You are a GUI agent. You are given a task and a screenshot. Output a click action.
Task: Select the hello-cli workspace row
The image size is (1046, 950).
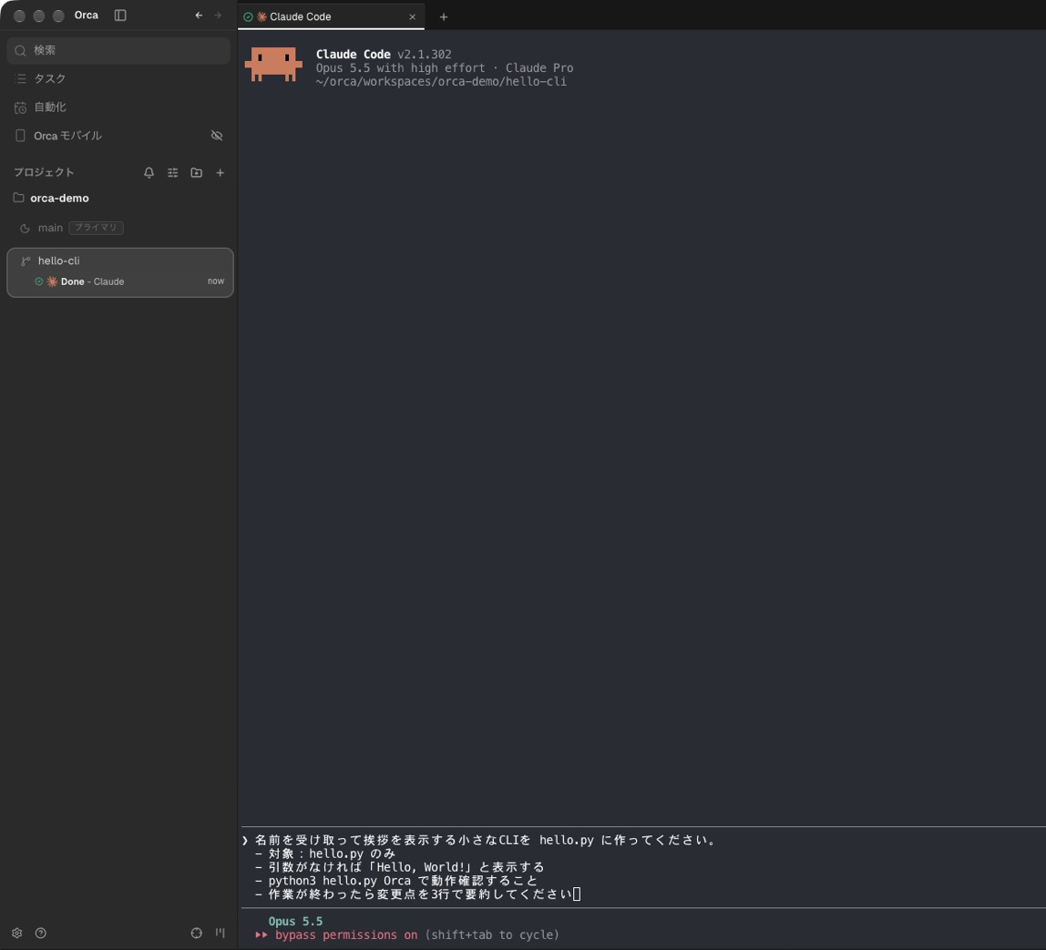tap(120, 272)
